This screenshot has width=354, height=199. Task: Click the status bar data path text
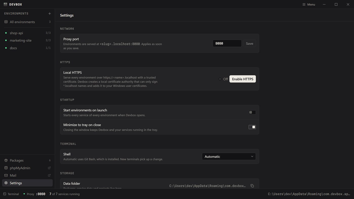coord(309,194)
